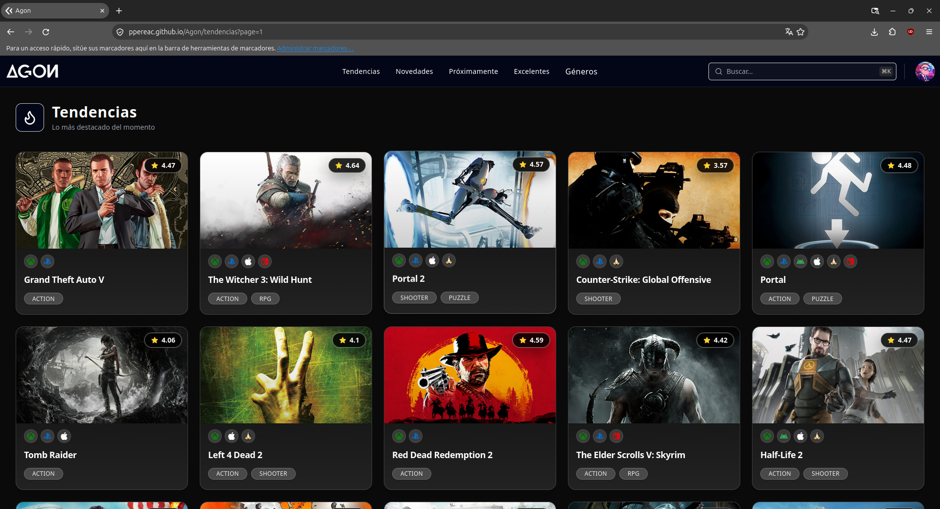Screen dimensions: 940x509
Task: Click Android icon on Half-Life 2 card
Action: point(784,436)
